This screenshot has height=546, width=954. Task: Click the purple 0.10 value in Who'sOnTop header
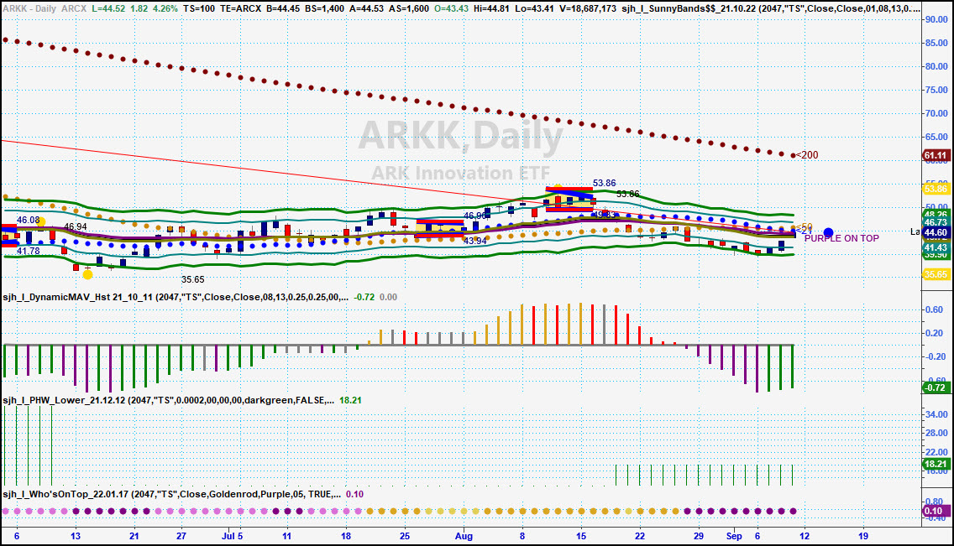pyautogui.click(x=354, y=494)
